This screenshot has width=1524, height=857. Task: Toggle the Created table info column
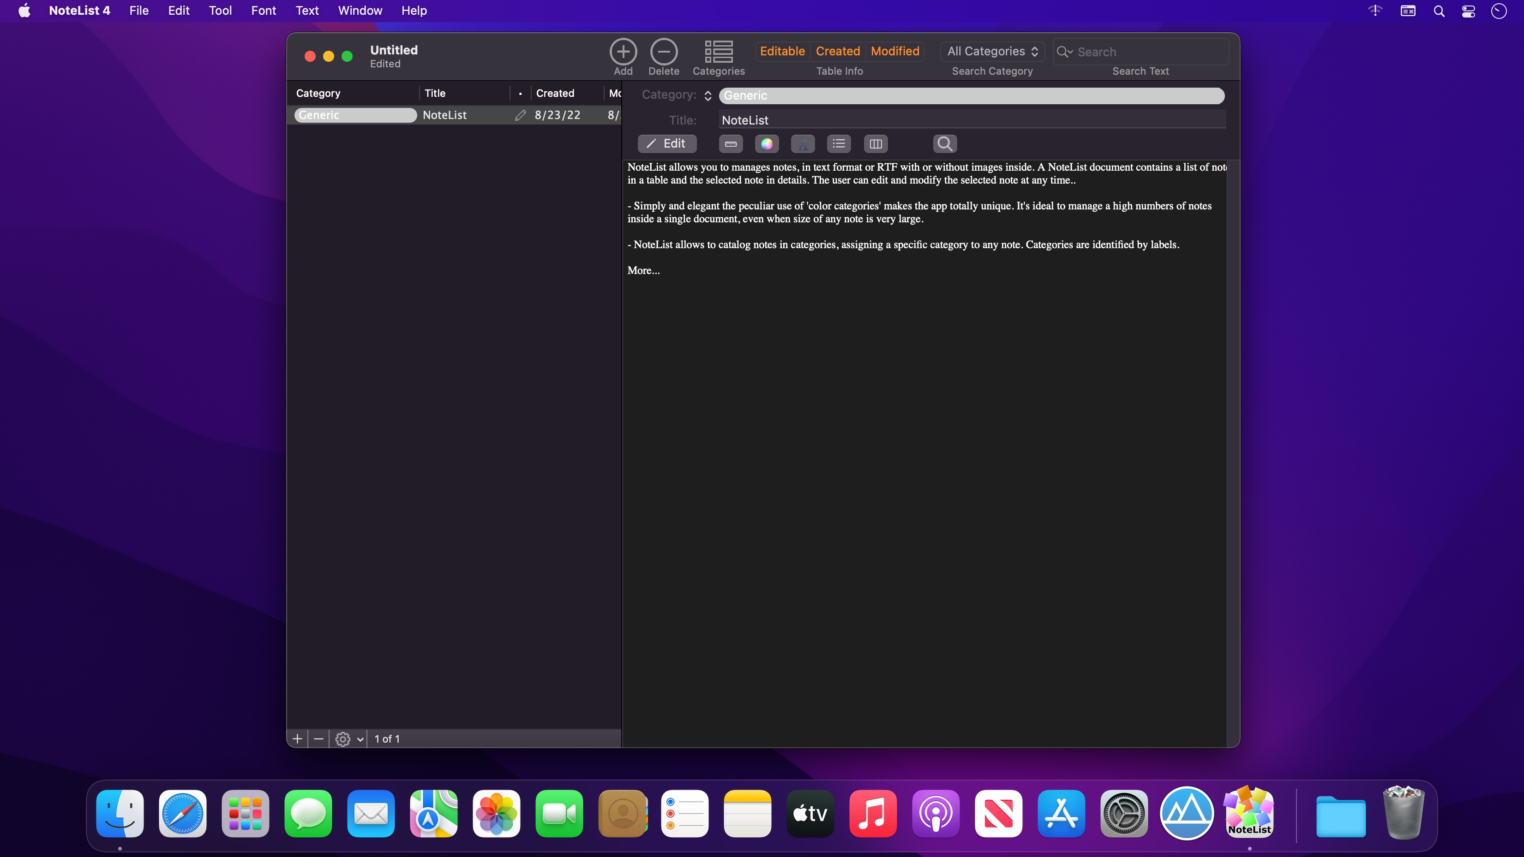coord(838,52)
